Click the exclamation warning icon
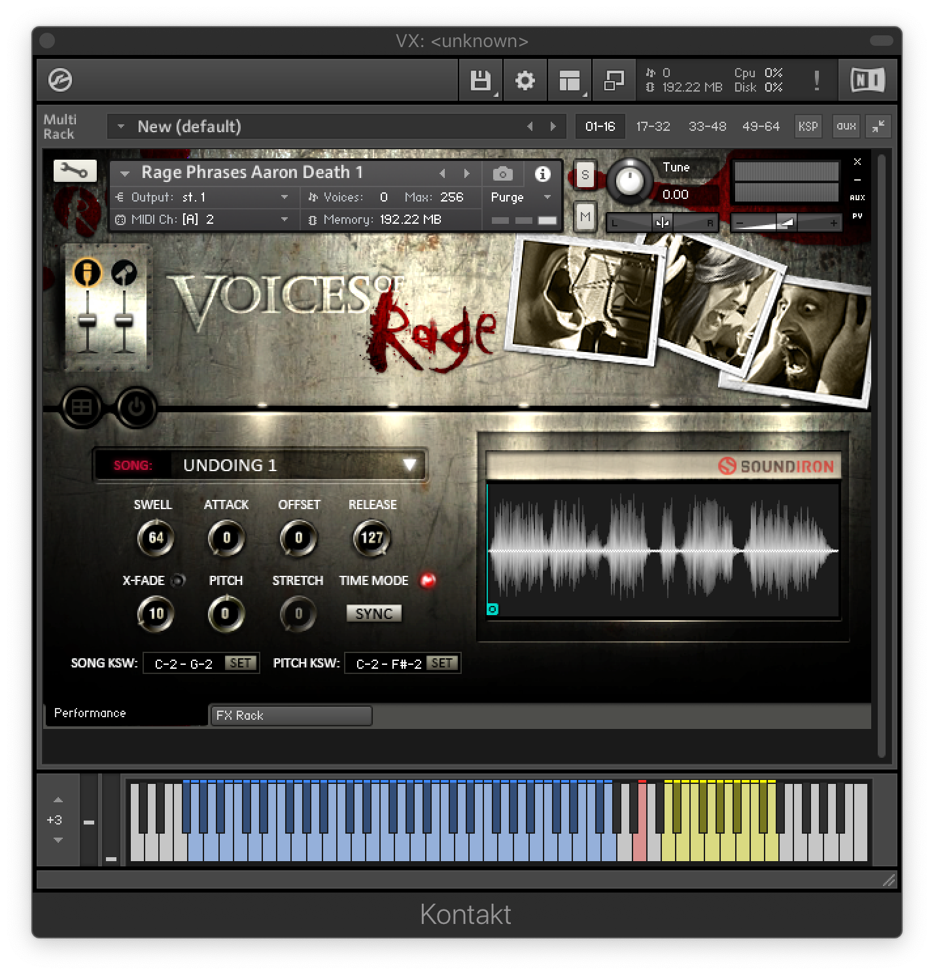This screenshot has height=975, width=934. click(816, 80)
